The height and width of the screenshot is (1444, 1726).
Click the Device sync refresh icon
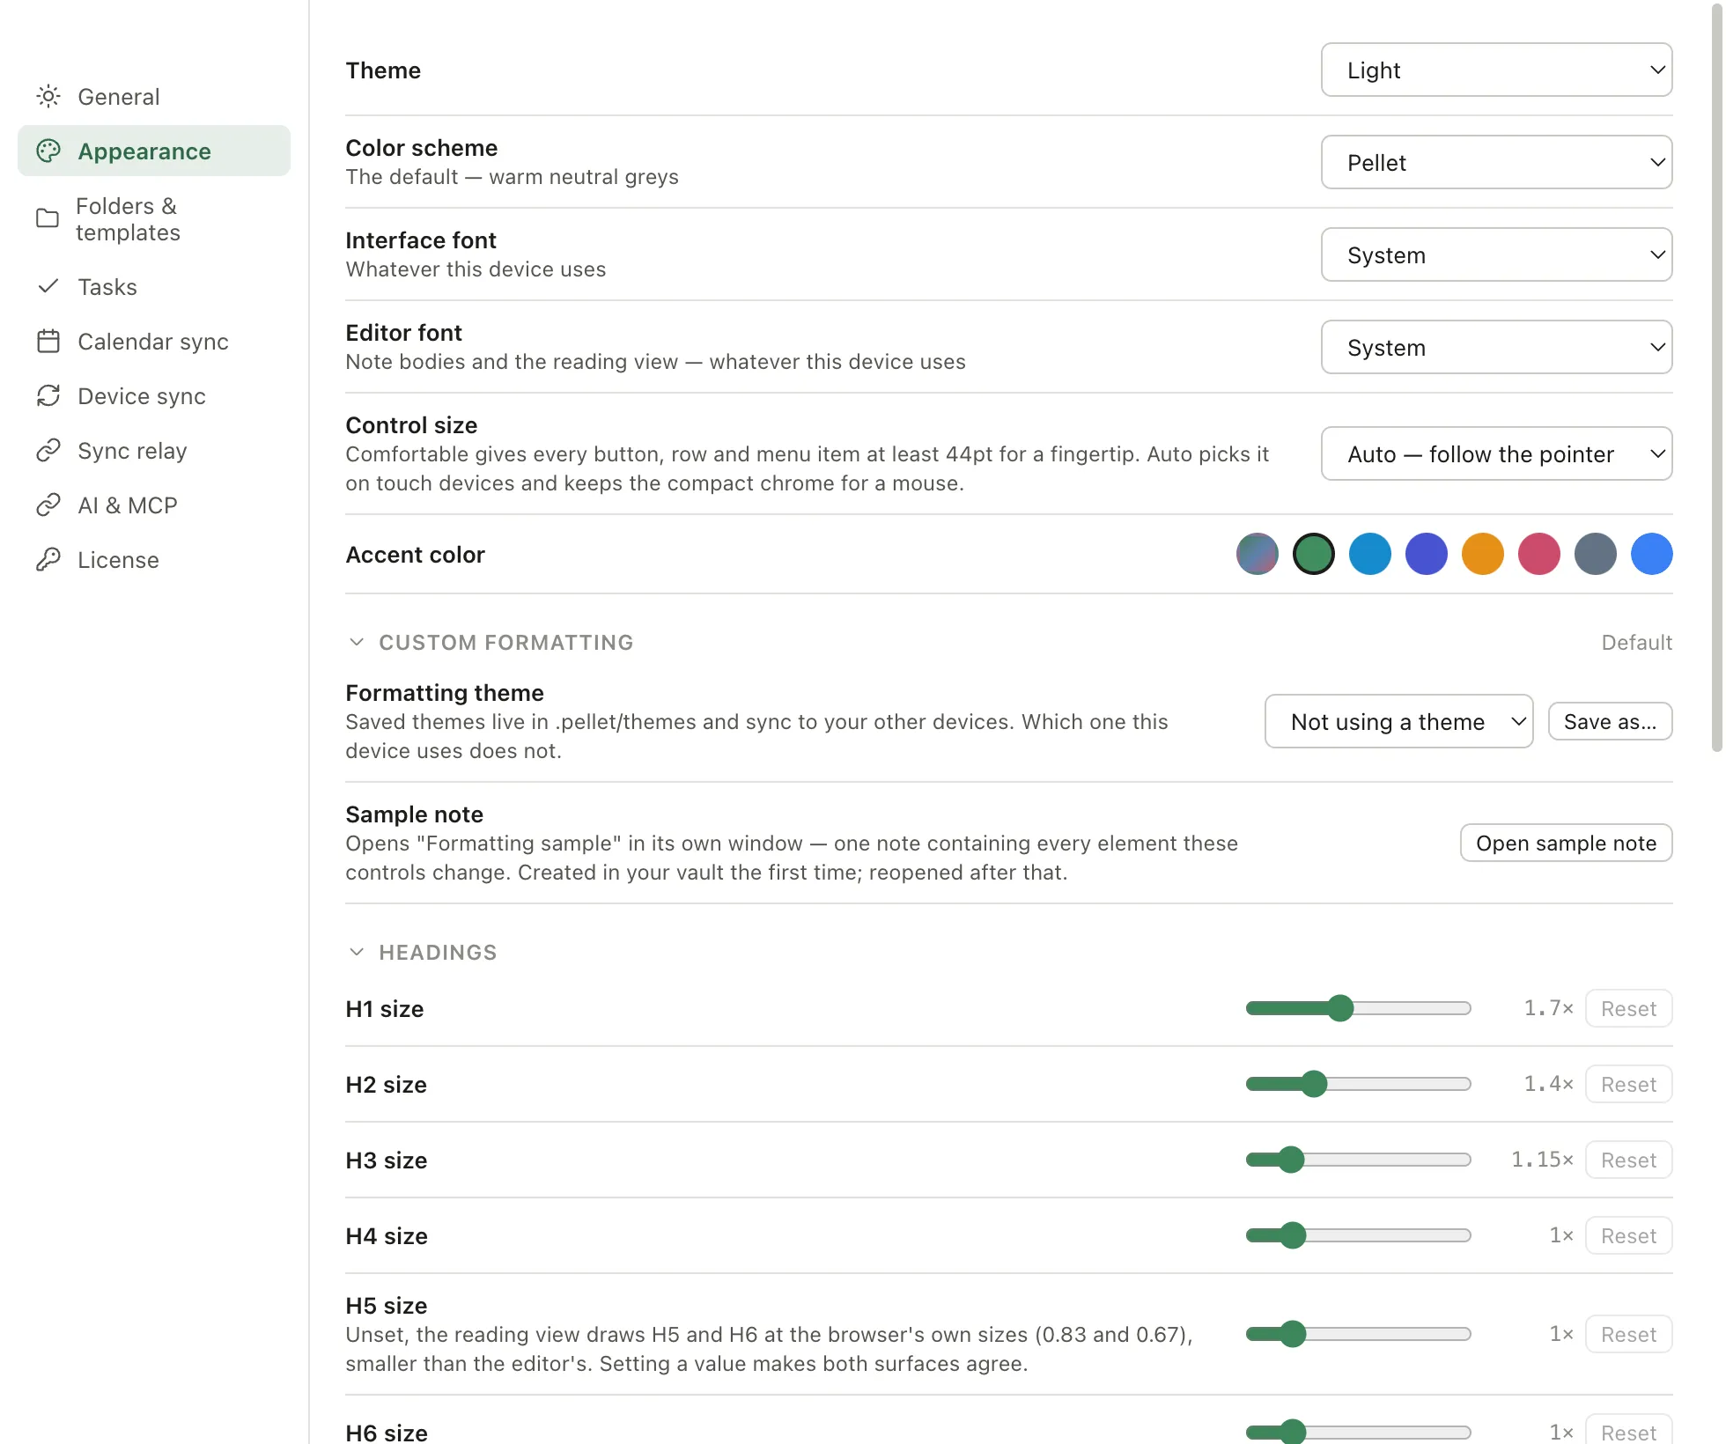point(48,396)
